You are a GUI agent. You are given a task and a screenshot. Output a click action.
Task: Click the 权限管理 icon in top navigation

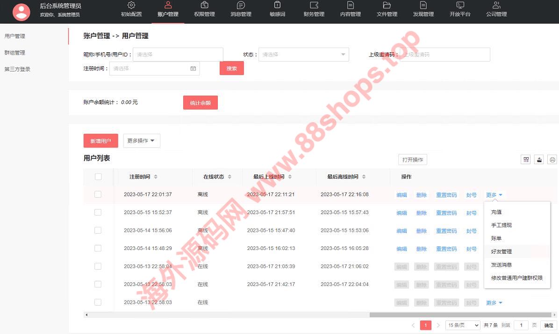(204, 6)
